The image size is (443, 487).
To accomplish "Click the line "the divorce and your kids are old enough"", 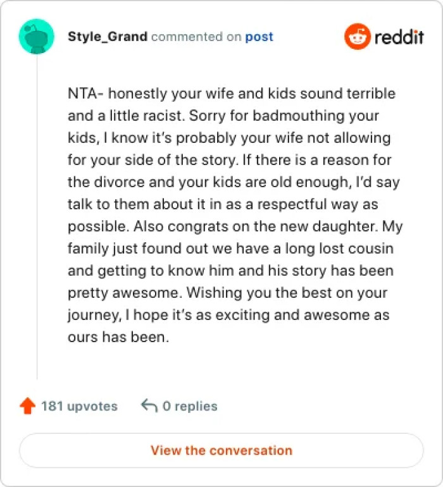I will [x=234, y=182].
